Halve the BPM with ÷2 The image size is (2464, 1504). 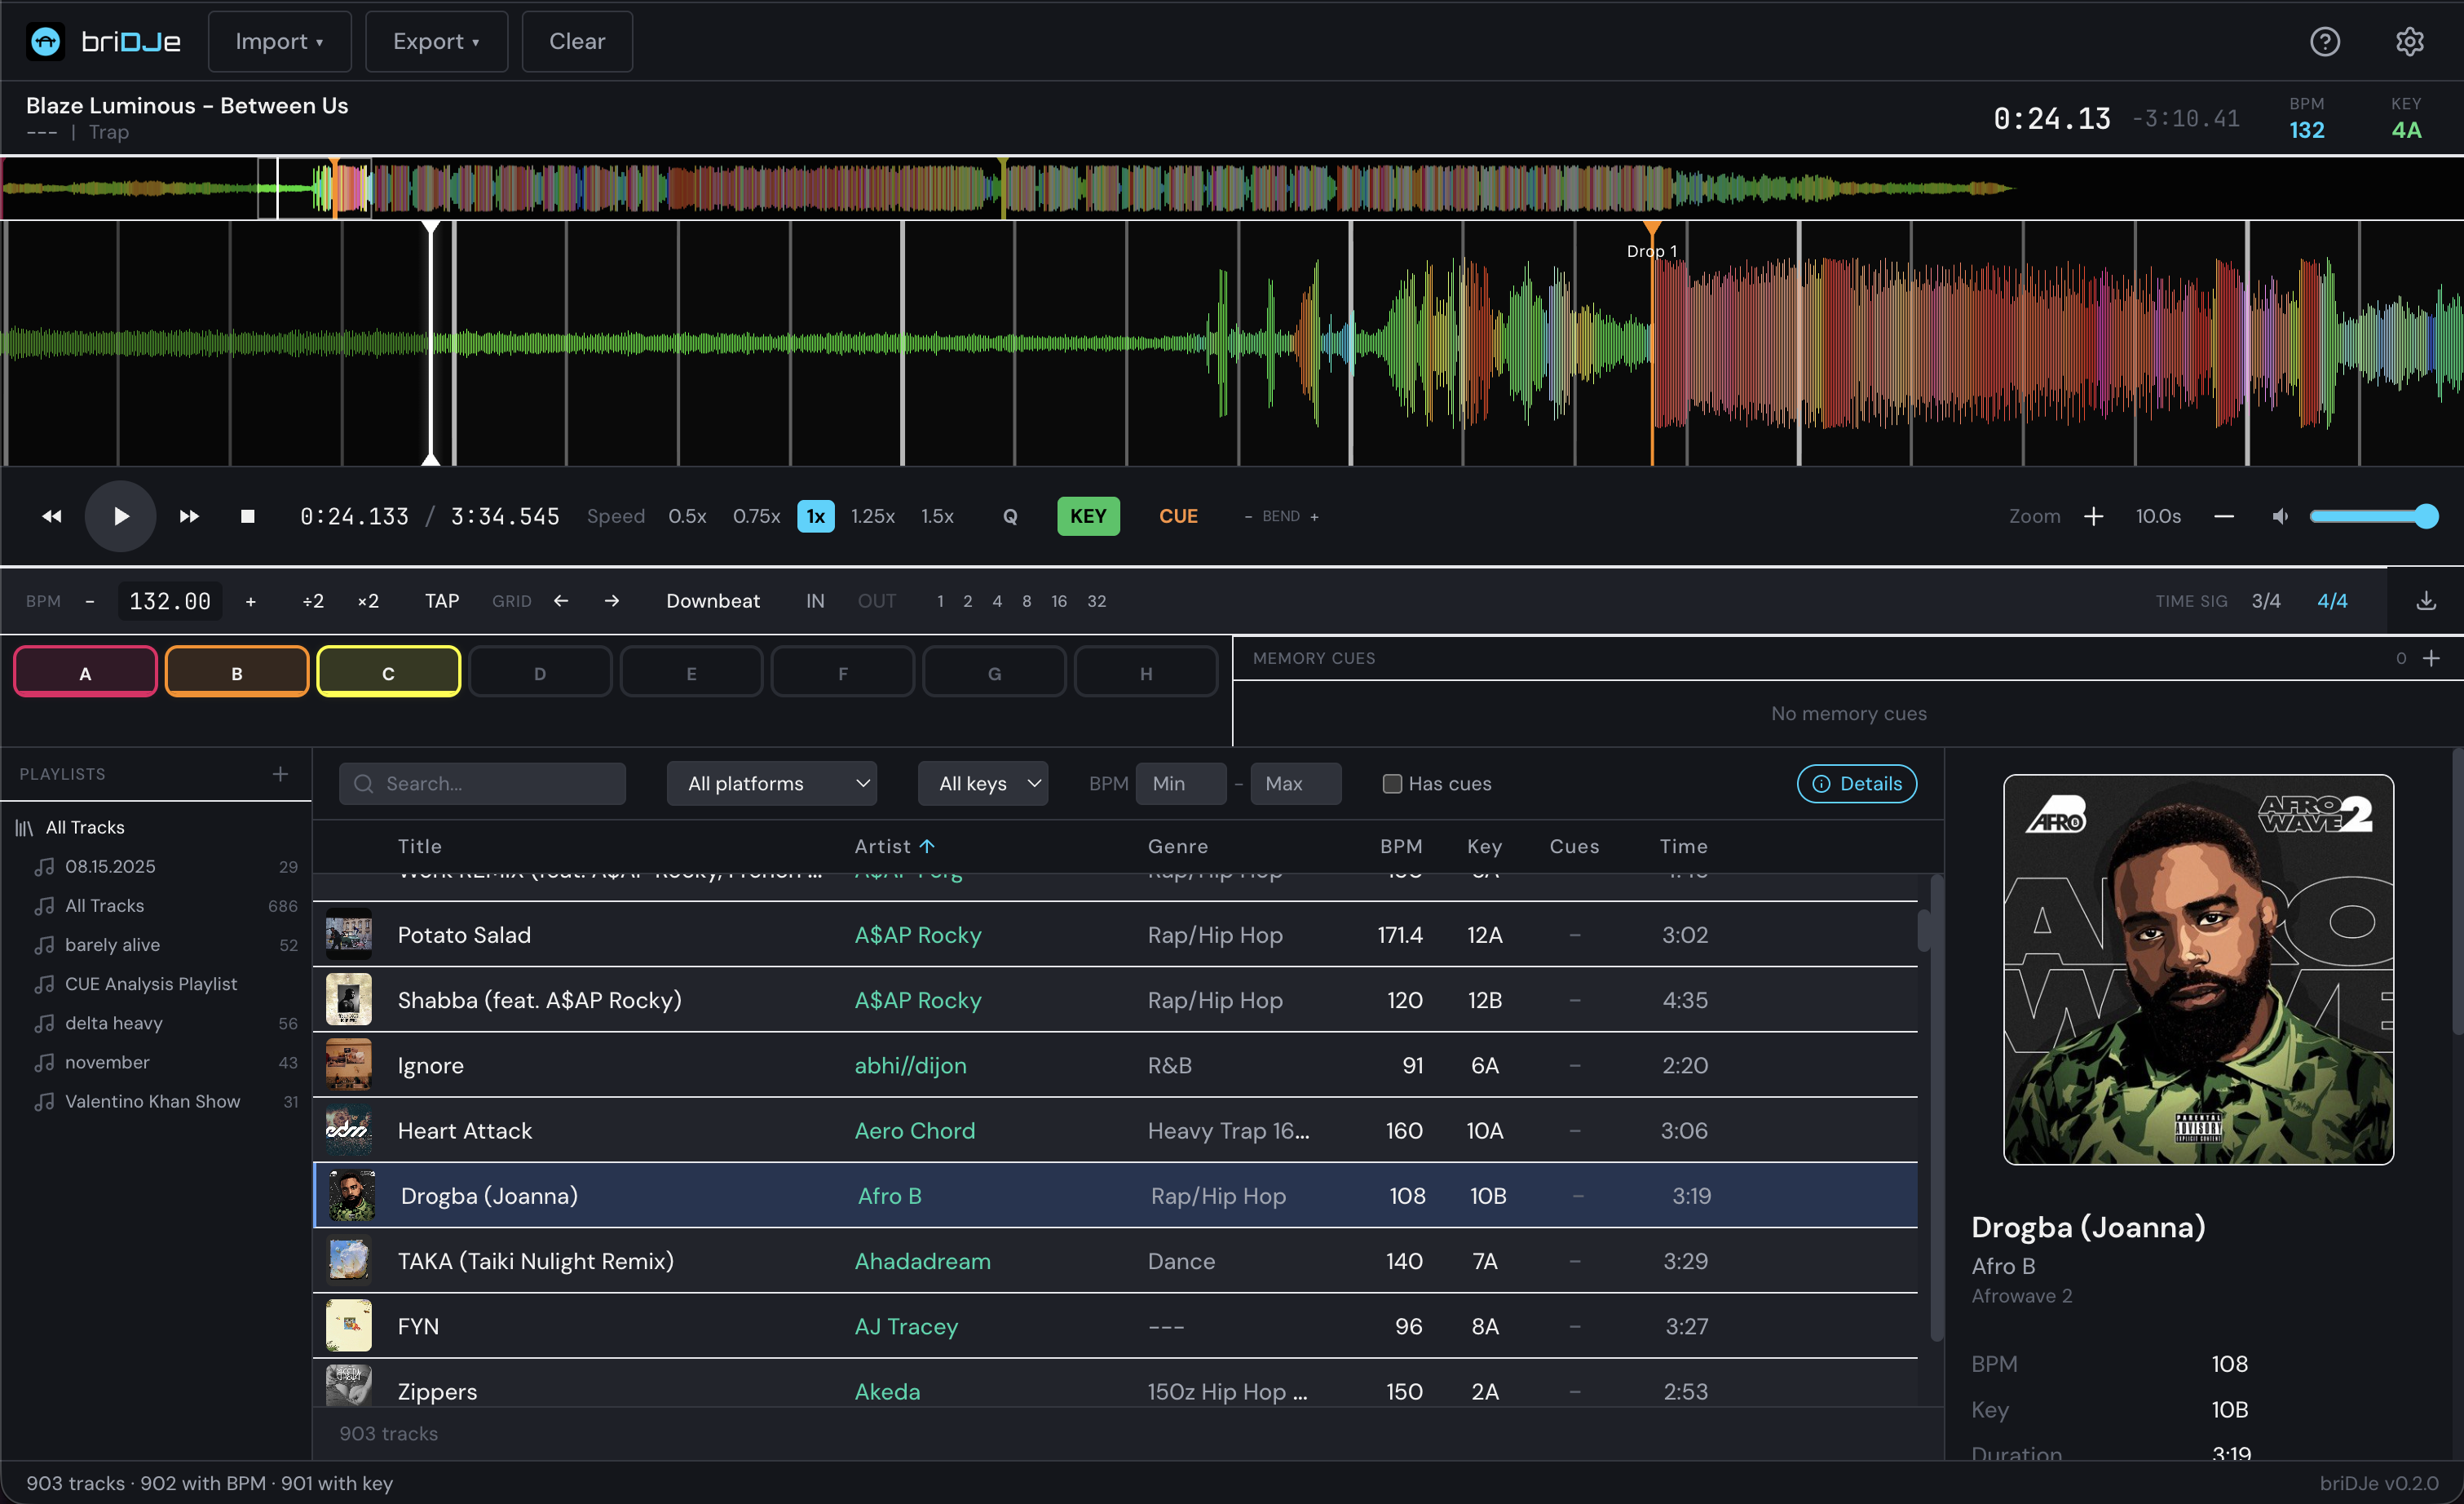(313, 600)
